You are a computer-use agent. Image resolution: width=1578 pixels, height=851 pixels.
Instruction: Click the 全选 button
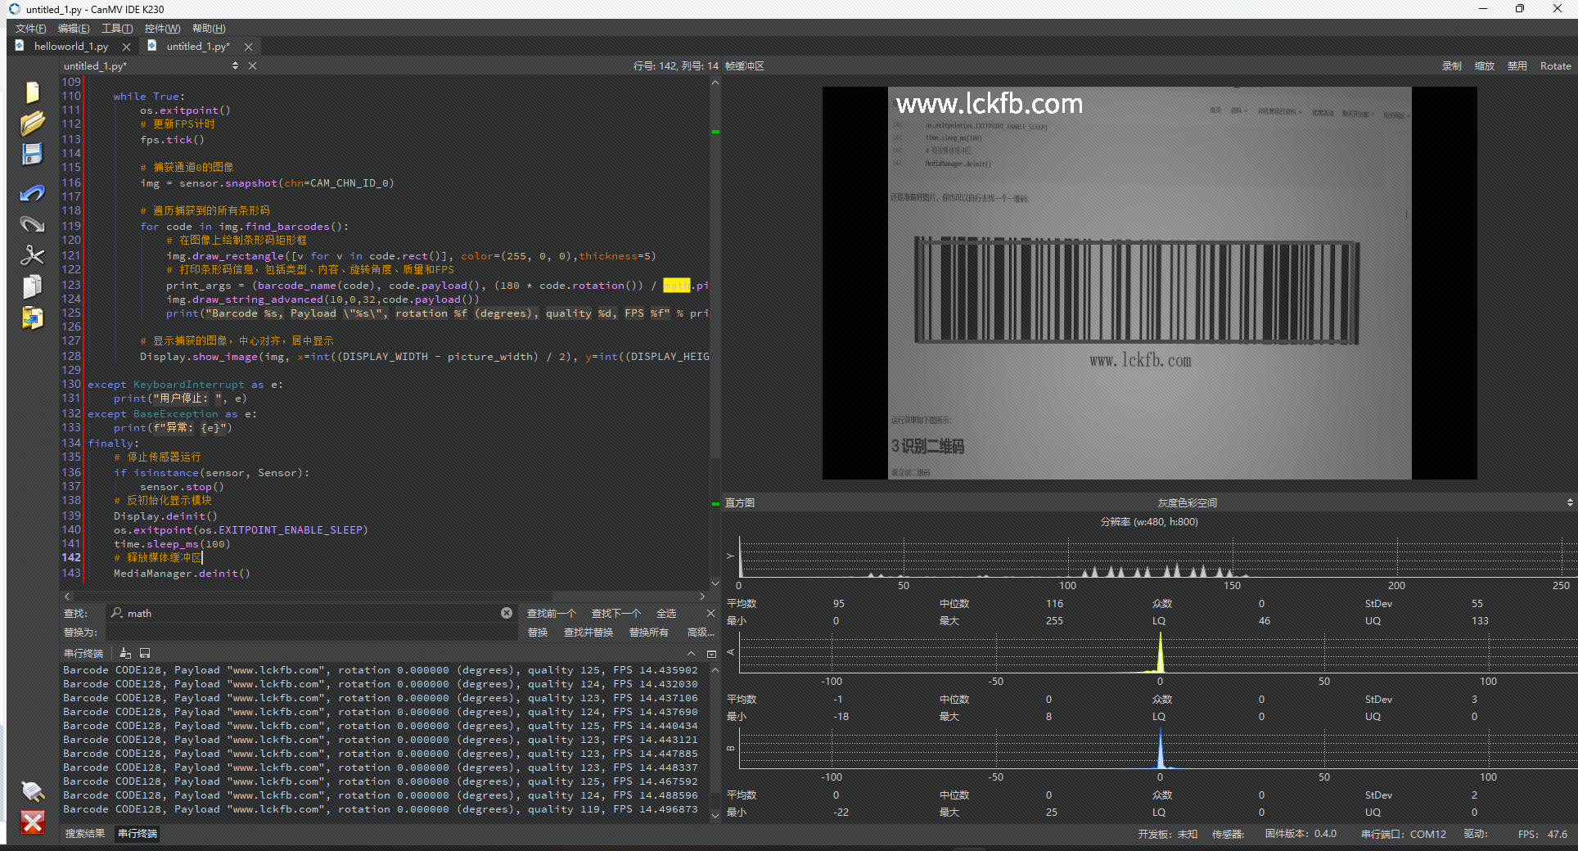coord(666,613)
